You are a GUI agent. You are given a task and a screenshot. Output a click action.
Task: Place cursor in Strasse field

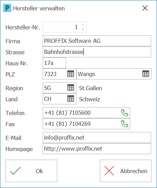[x=97, y=52]
